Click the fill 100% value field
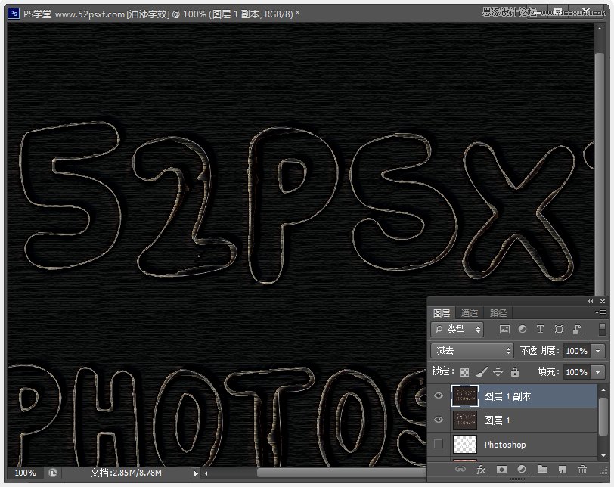 coord(576,372)
